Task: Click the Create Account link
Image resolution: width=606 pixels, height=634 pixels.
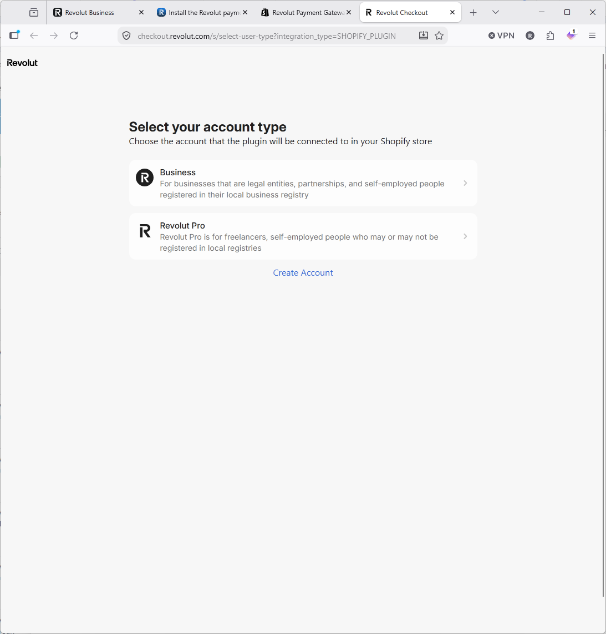Action: (x=303, y=273)
